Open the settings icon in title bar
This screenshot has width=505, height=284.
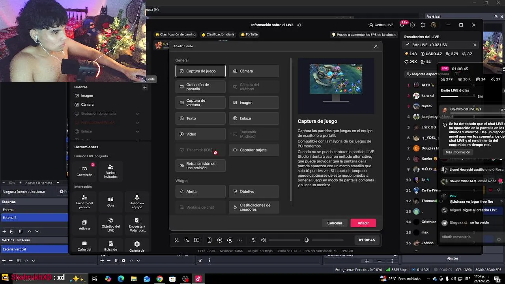click(x=423, y=25)
